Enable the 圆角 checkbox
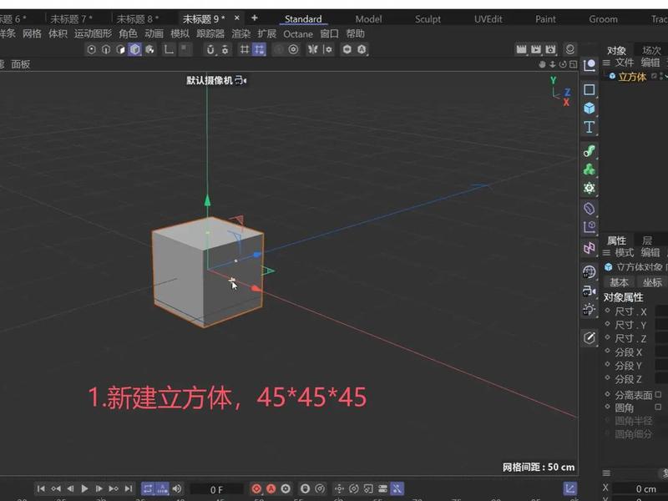 point(658,407)
